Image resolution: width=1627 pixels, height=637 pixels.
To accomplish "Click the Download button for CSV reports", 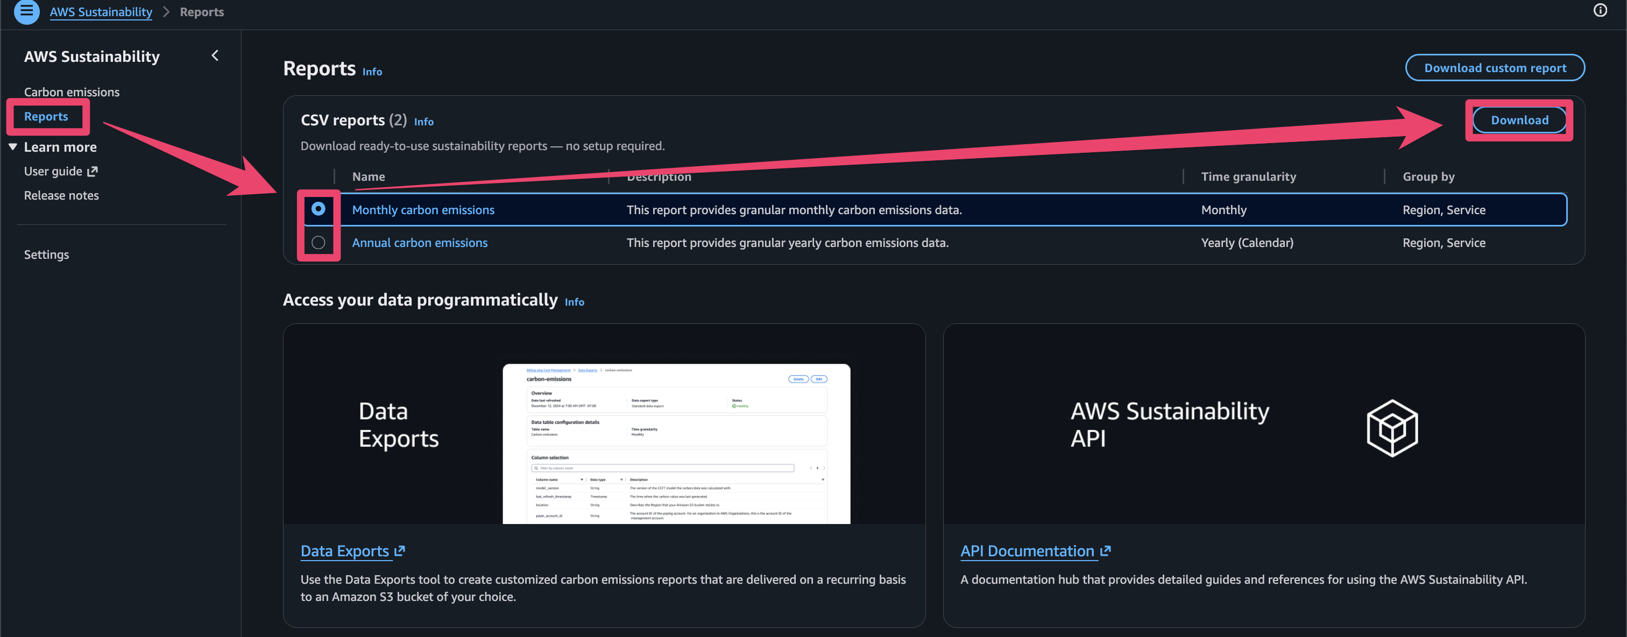I will [1519, 120].
